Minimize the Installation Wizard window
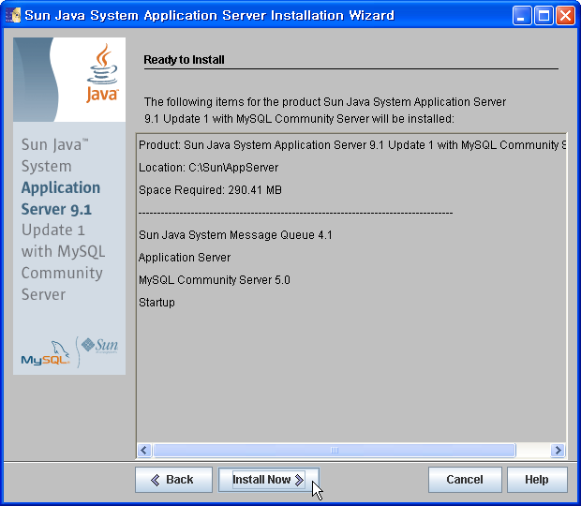Screen dimensions: 581x506 tap(522, 16)
